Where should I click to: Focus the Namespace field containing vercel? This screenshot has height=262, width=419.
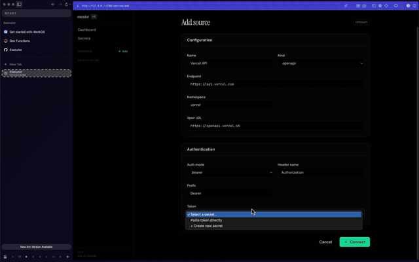230,105
